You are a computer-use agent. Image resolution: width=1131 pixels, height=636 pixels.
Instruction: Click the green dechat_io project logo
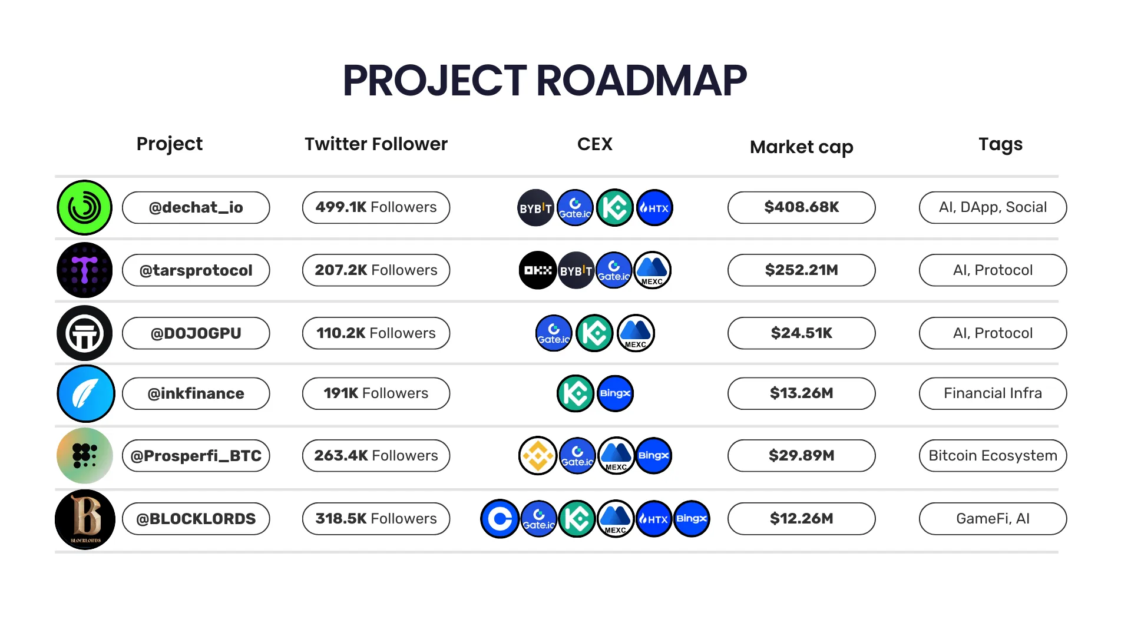(85, 208)
